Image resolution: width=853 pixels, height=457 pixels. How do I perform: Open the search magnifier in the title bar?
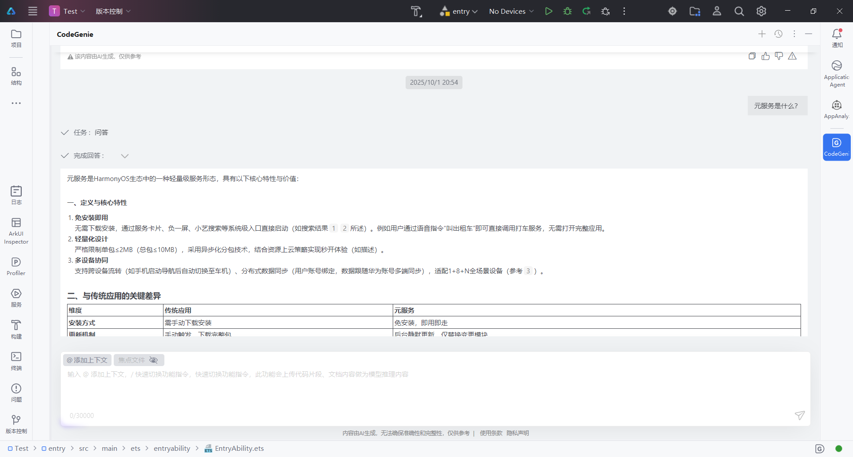(x=739, y=11)
